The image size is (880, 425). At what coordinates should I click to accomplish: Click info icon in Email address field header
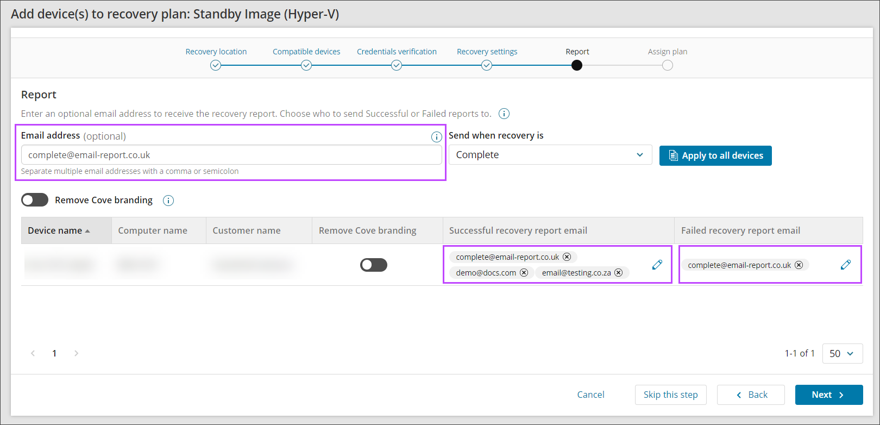(436, 137)
